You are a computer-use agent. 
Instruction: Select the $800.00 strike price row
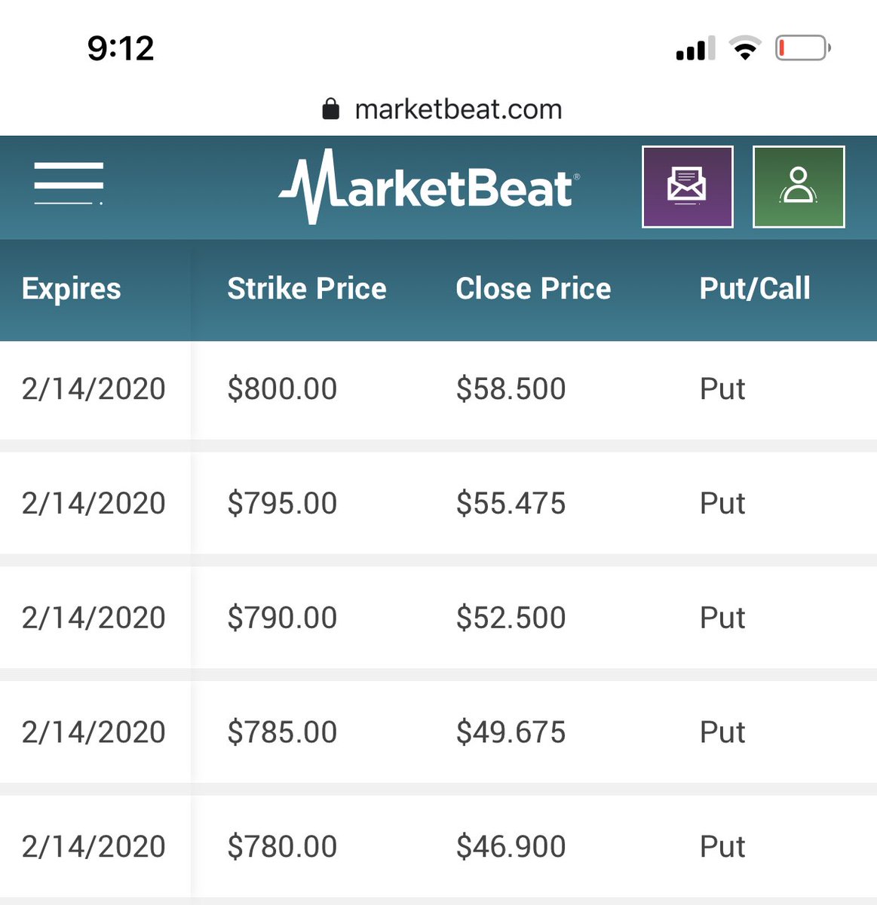tap(282, 389)
